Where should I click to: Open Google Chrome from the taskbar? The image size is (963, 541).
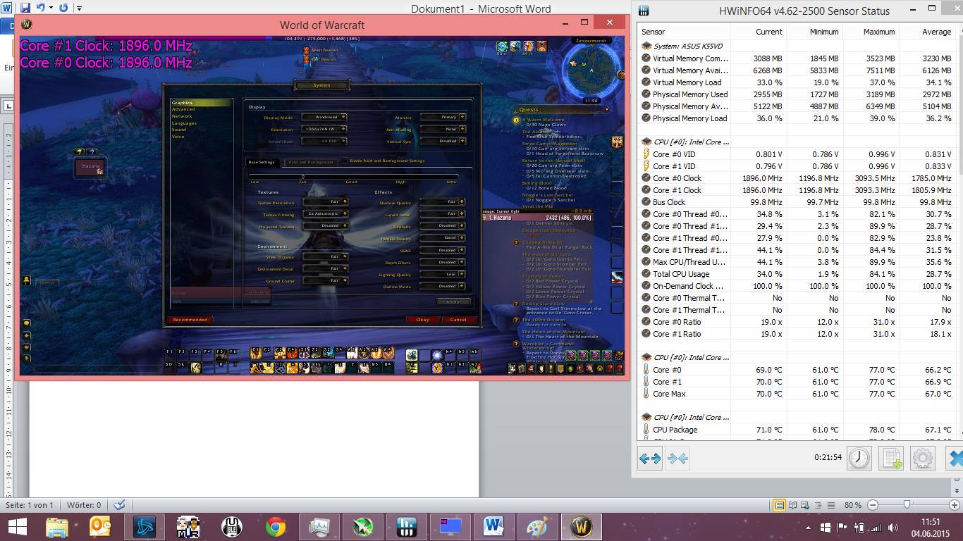pos(276,527)
